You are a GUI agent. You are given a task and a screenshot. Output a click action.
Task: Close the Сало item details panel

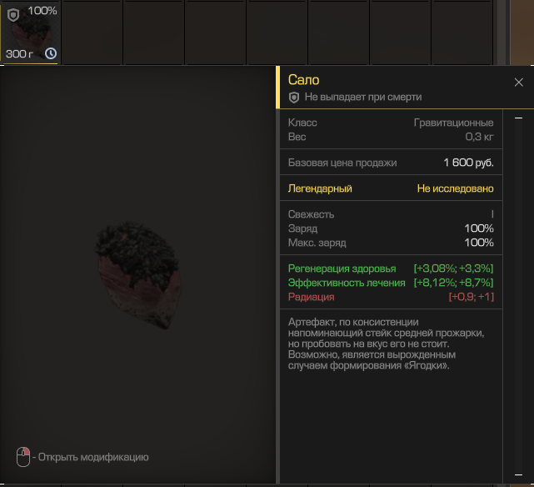518,82
